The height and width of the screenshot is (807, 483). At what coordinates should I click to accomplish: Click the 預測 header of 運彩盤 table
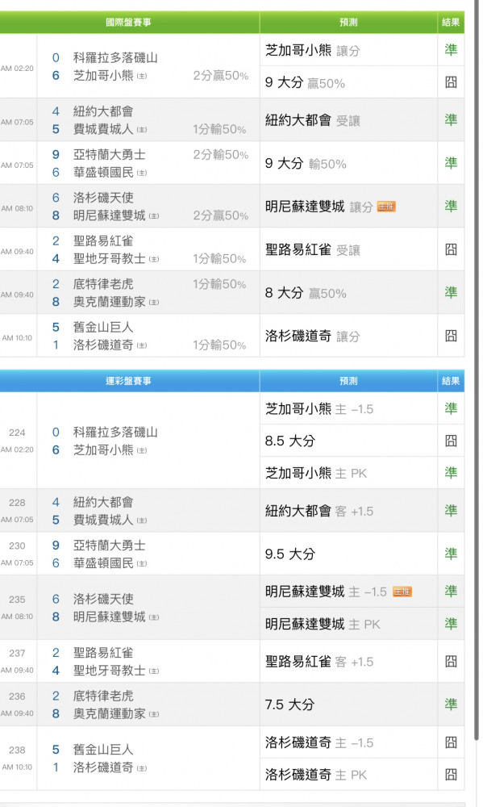[x=348, y=381]
